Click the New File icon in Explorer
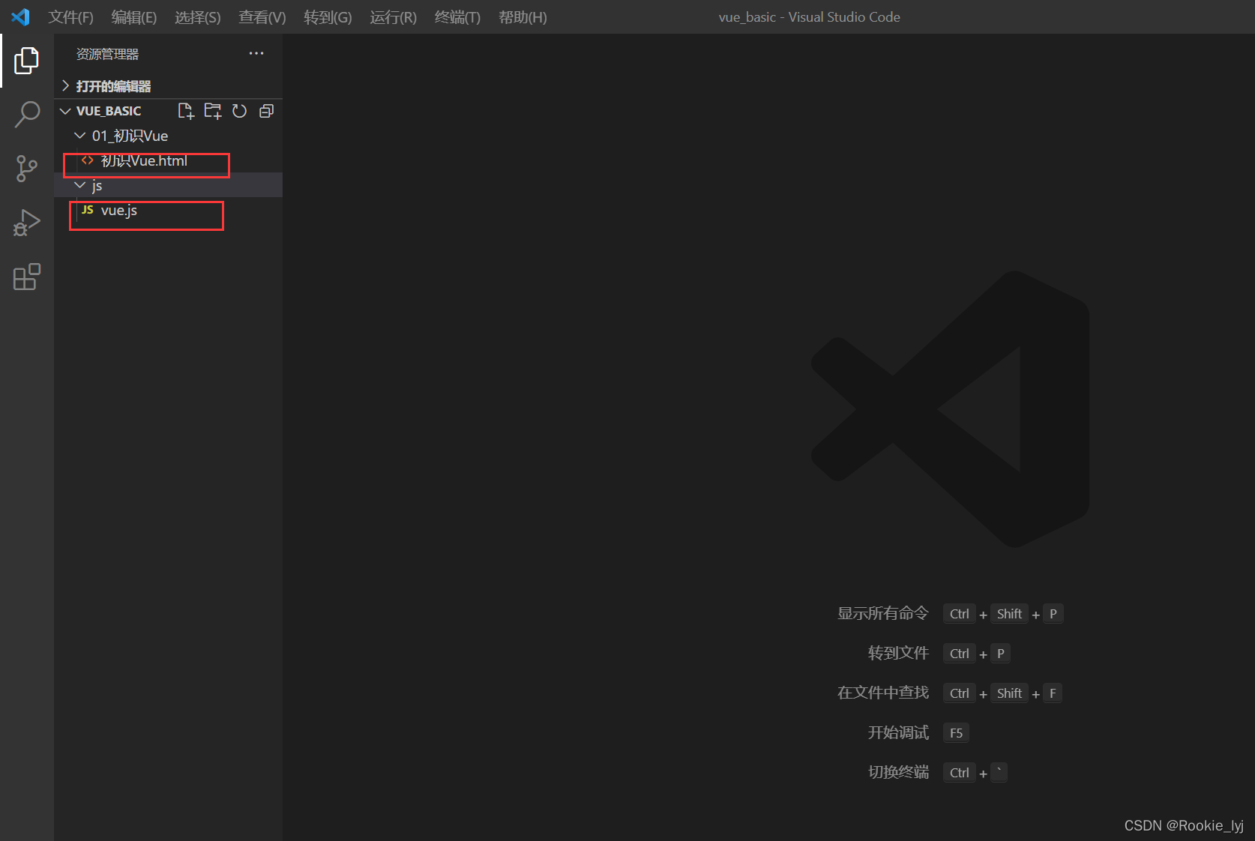Screen dimensions: 1255x841 pyautogui.click(x=186, y=110)
